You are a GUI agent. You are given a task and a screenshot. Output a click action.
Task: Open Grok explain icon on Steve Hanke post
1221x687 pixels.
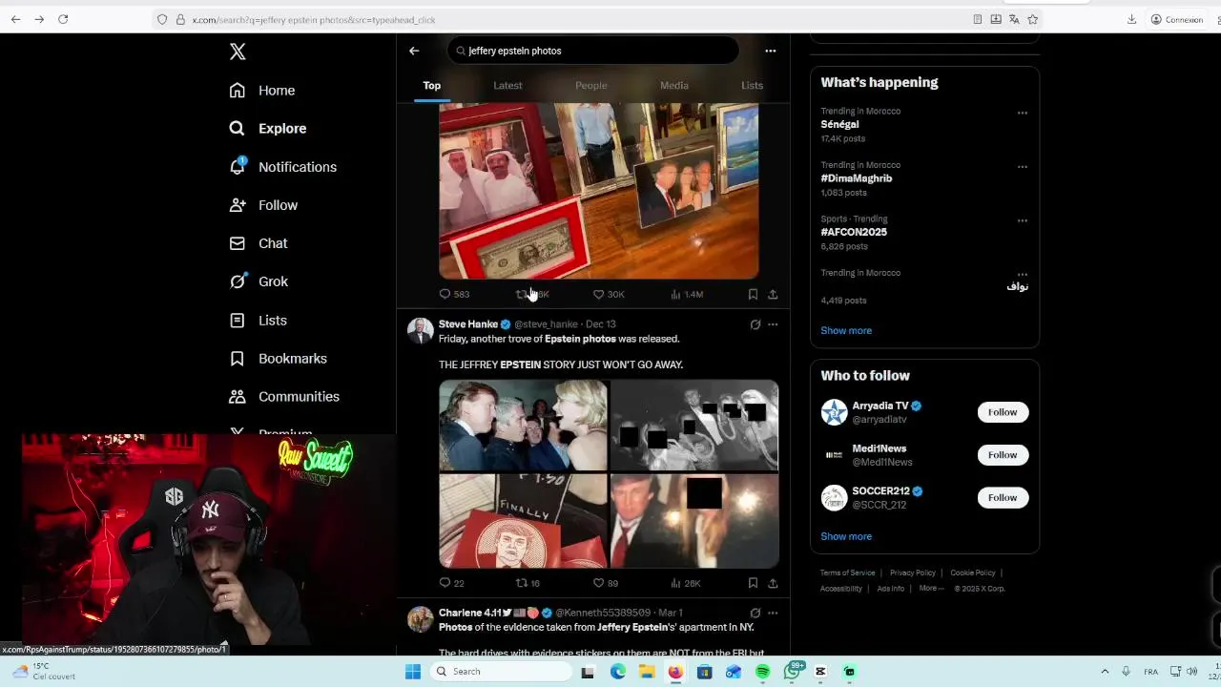[x=755, y=324]
